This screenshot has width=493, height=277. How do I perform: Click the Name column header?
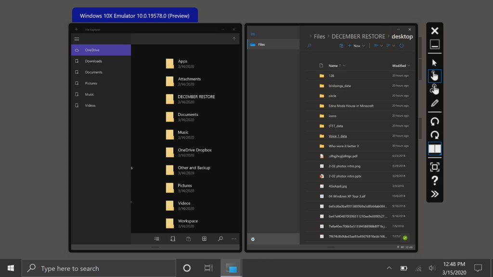pyautogui.click(x=333, y=65)
